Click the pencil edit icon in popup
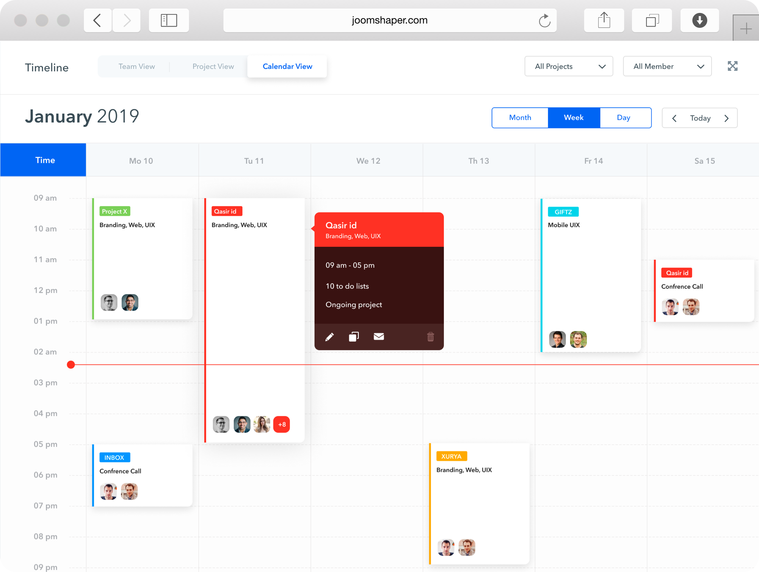The height and width of the screenshot is (572, 759). [x=329, y=337]
